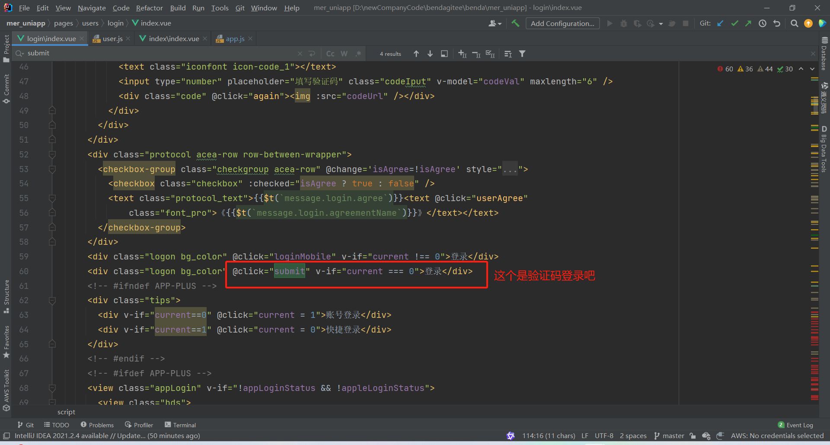Close the login\index.vue tab
830x445 pixels.
tap(82, 39)
